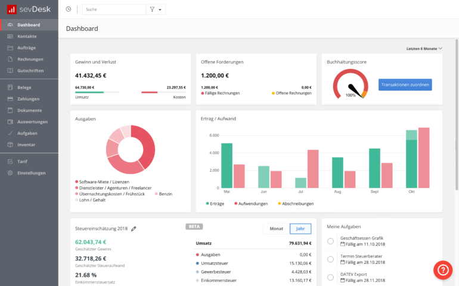Open the red help question mark button
This screenshot has height=286, width=459.
tap(443, 270)
